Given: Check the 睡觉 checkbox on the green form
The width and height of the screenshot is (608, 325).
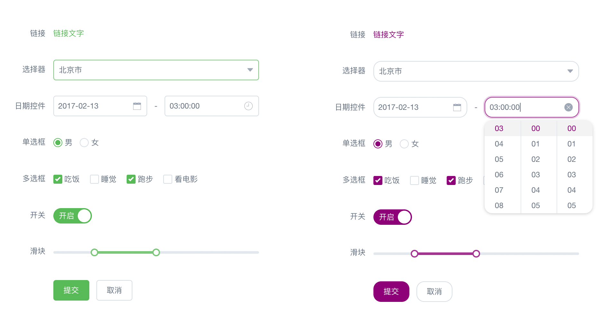Looking at the screenshot, I should coord(94,179).
